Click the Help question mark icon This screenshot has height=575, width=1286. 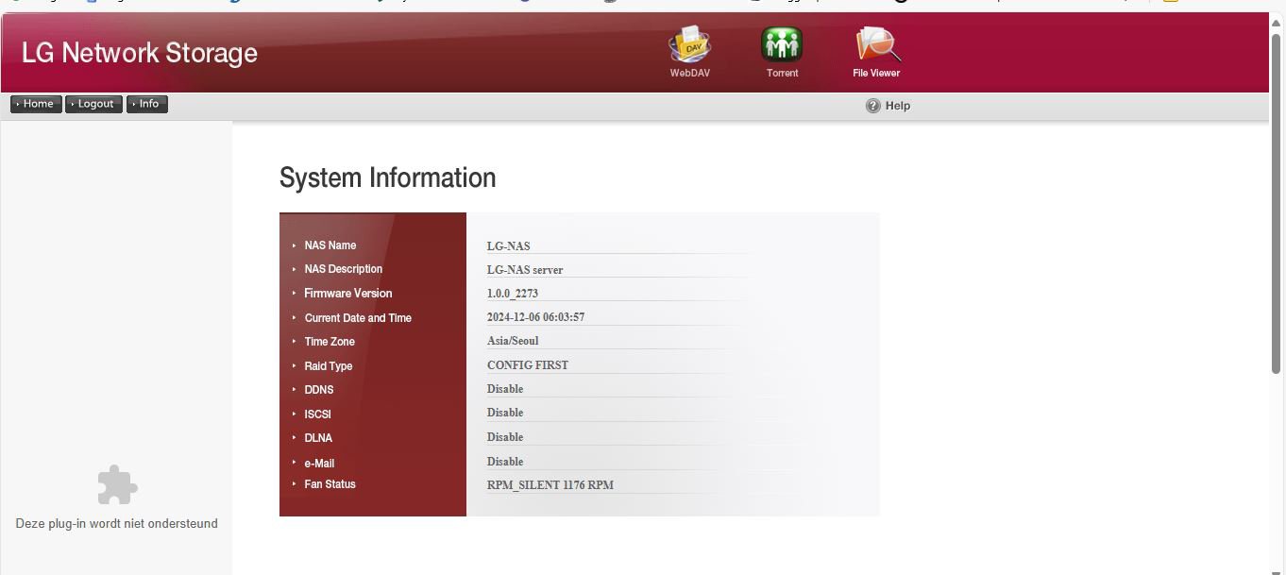click(873, 106)
